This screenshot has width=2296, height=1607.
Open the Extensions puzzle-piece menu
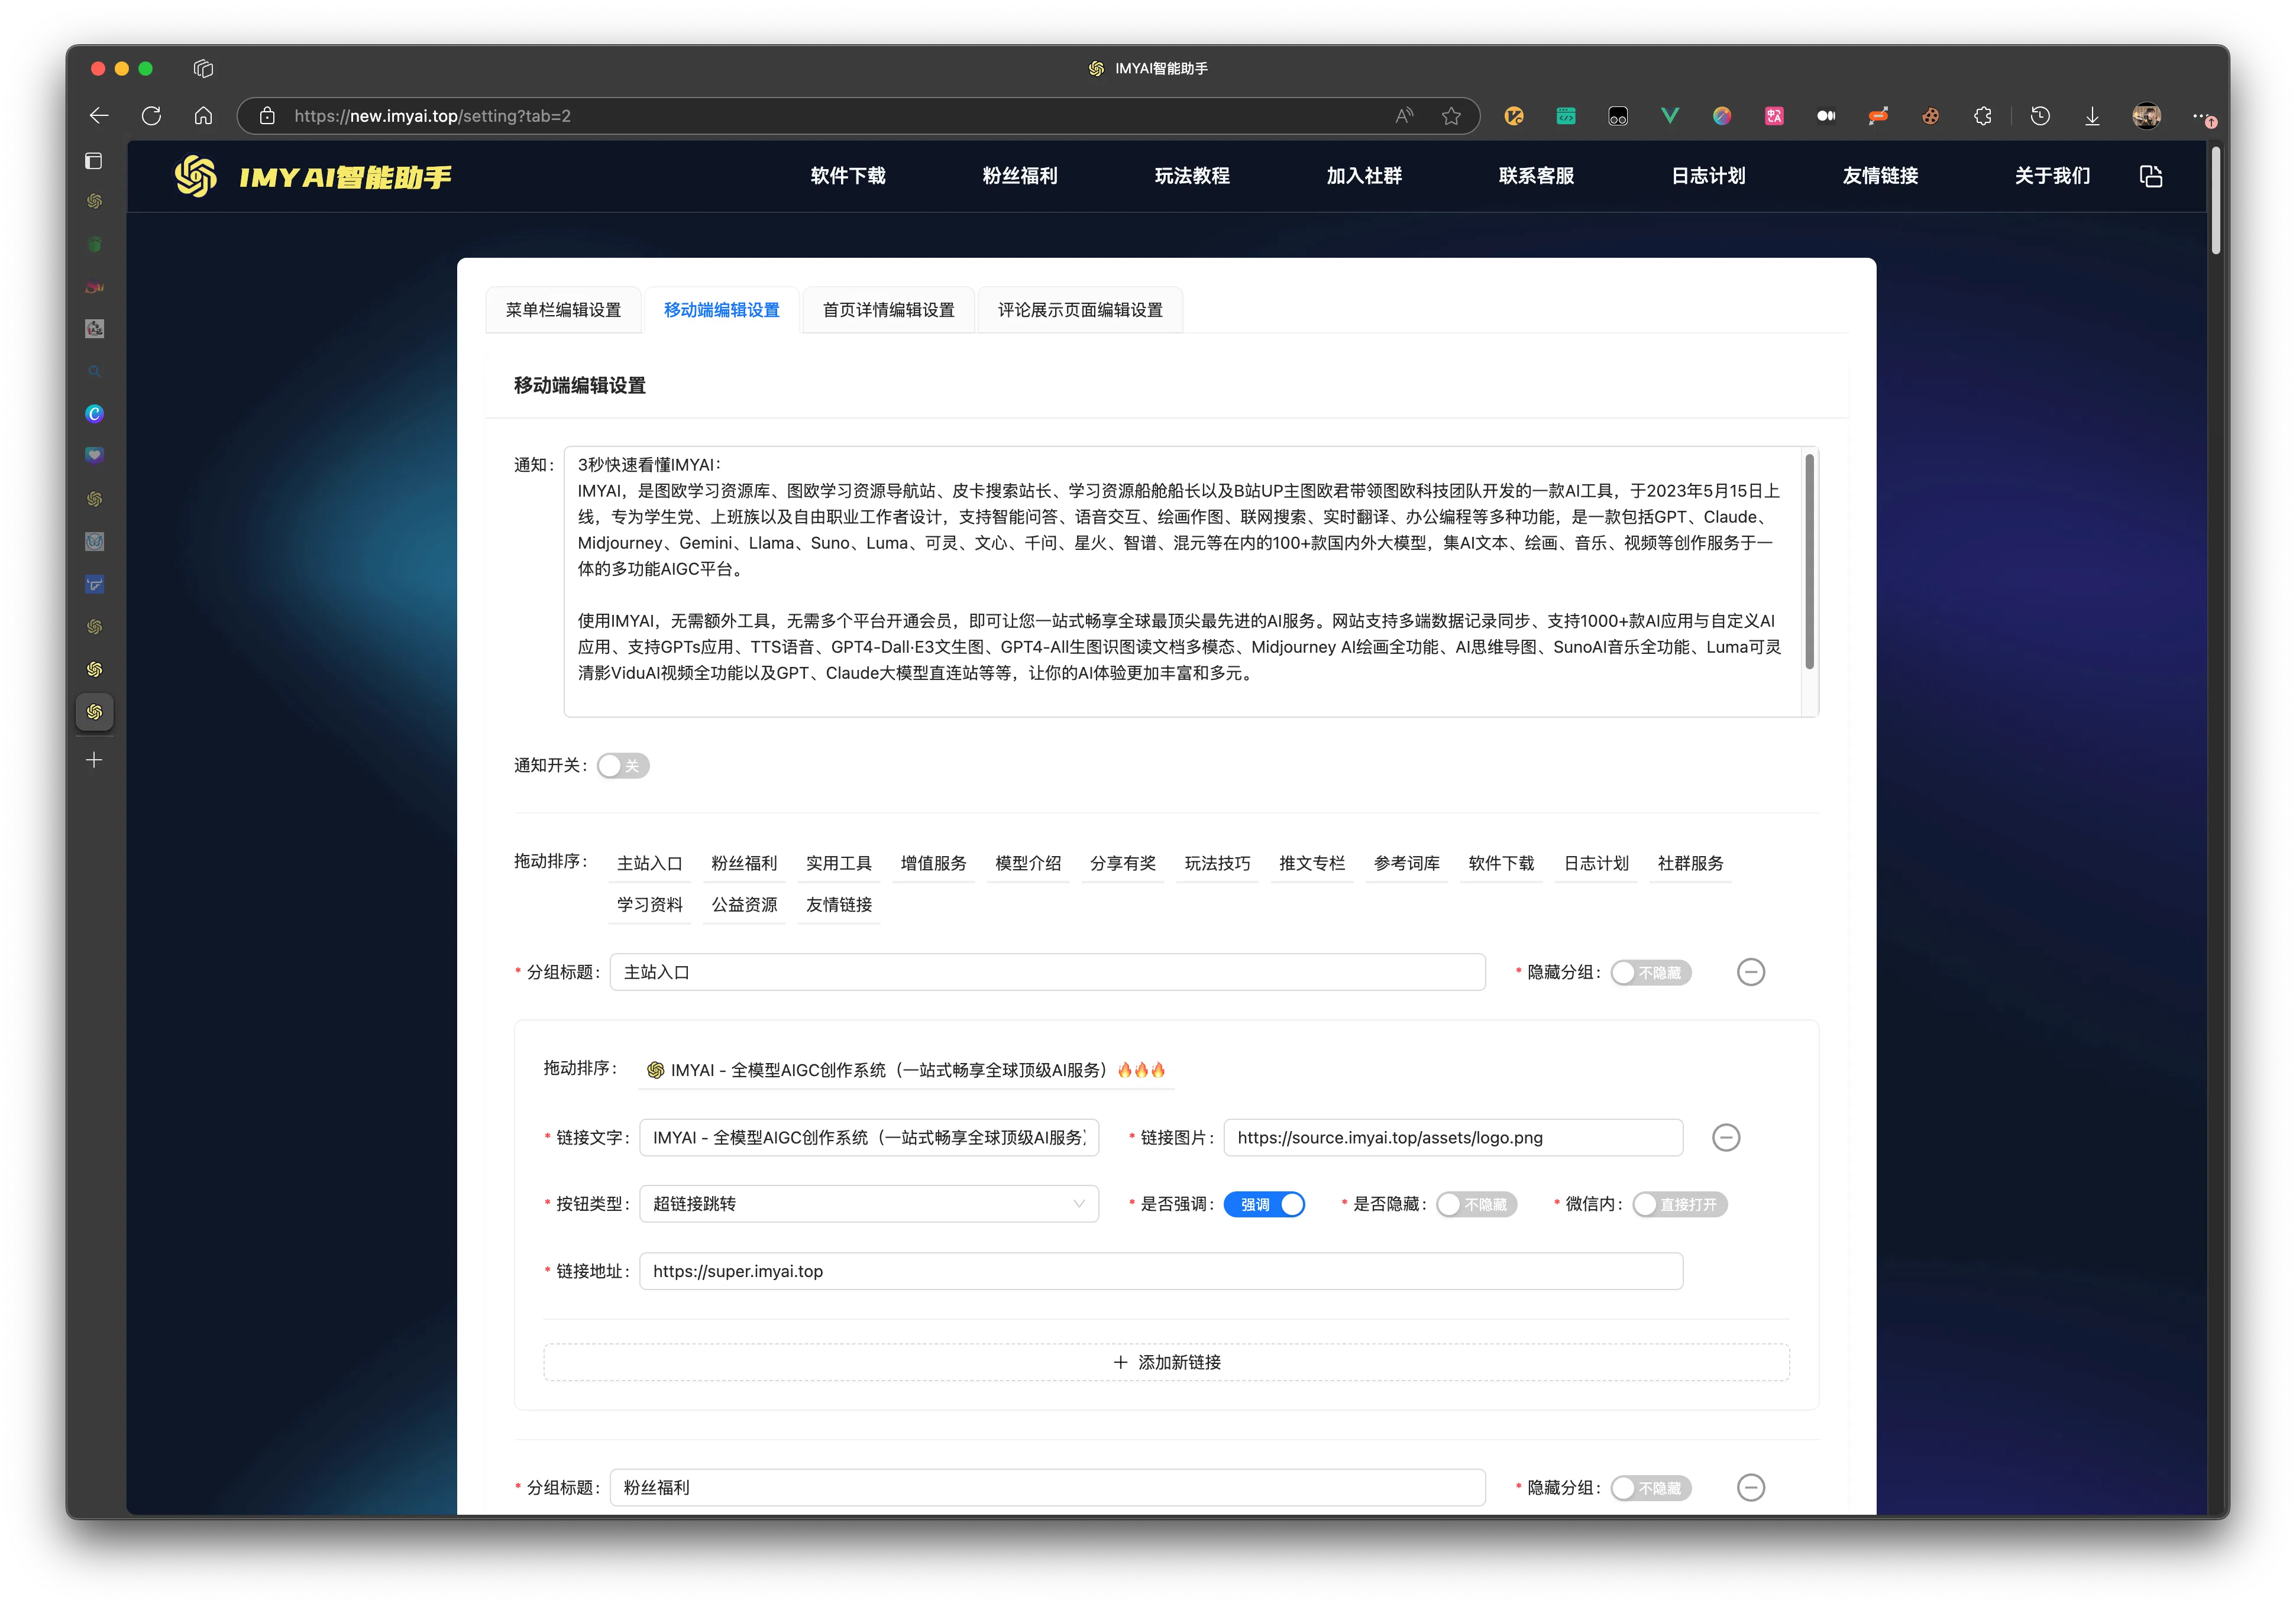(1982, 116)
